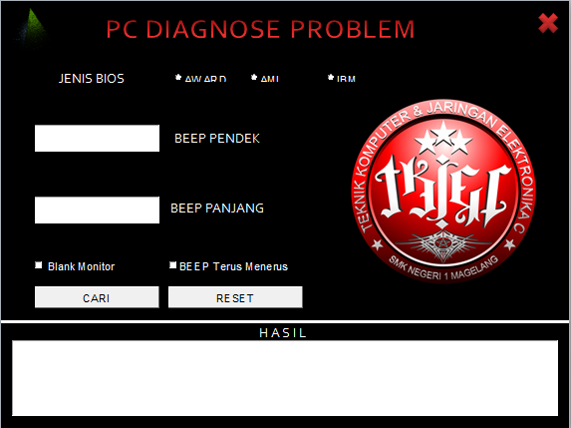Select the AWARD BIOS radio button
This screenshot has width=571, height=428.
(178, 77)
